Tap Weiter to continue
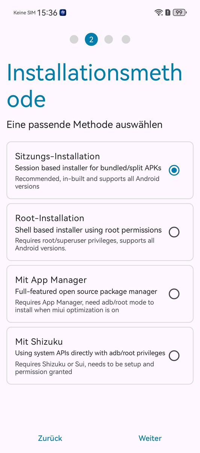Image resolution: width=200 pixels, height=453 pixels. (x=150, y=438)
